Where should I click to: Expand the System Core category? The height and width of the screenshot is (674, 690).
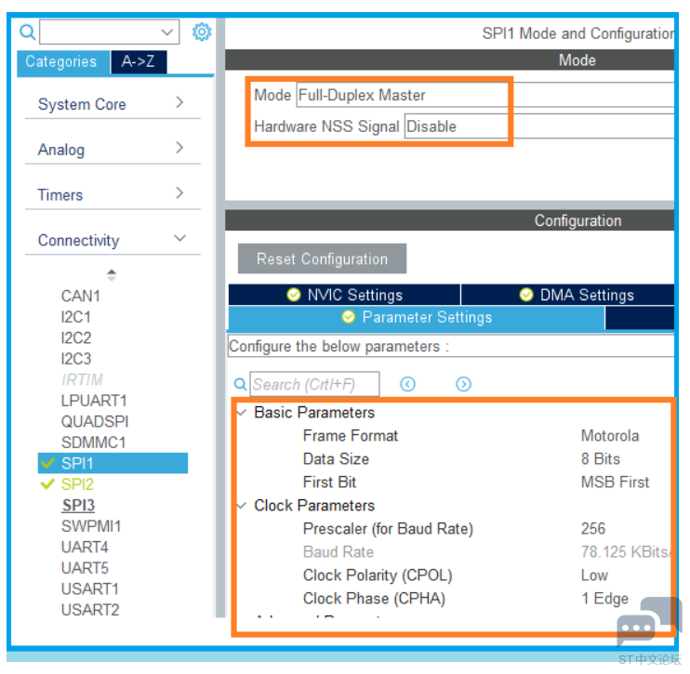click(x=113, y=104)
